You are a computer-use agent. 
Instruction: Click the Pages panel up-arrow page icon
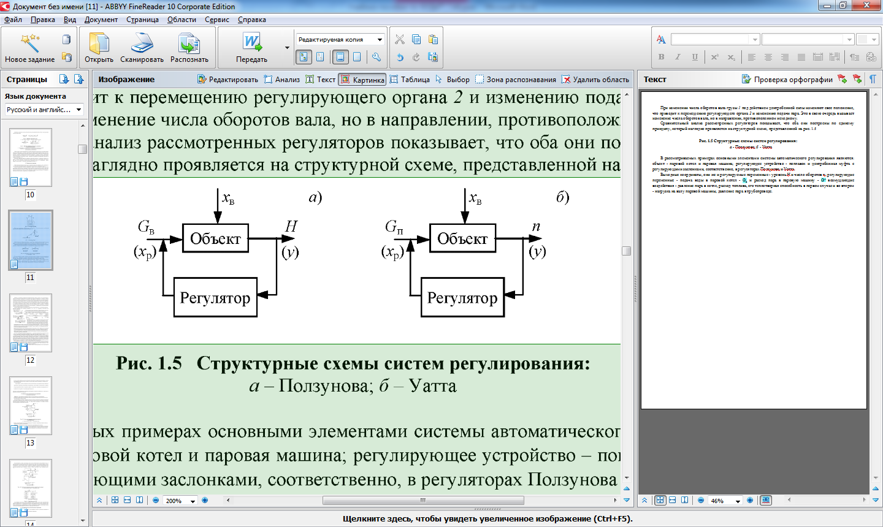pos(78,79)
